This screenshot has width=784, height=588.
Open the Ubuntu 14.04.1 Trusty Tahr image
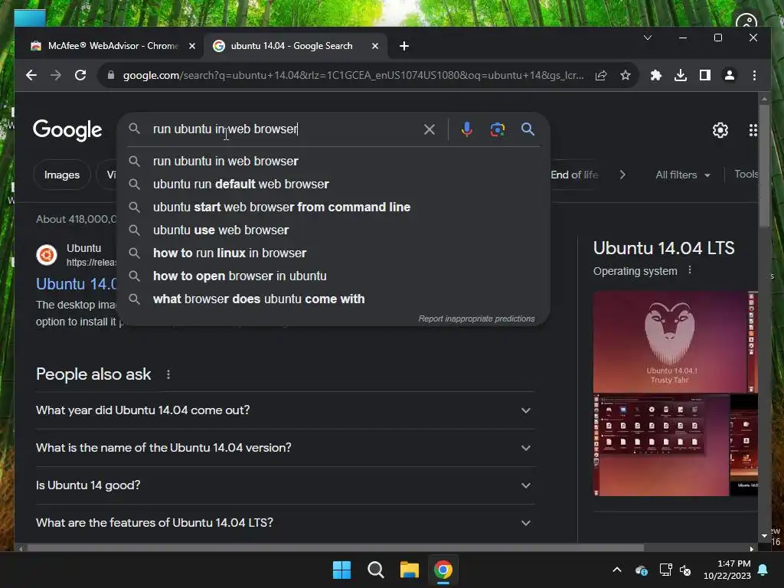(669, 342)
